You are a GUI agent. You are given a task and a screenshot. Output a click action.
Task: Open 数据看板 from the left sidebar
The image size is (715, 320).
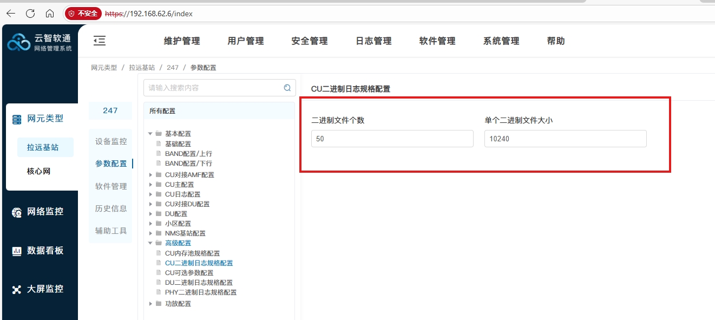pyautogui.click(x=45, y=251)
